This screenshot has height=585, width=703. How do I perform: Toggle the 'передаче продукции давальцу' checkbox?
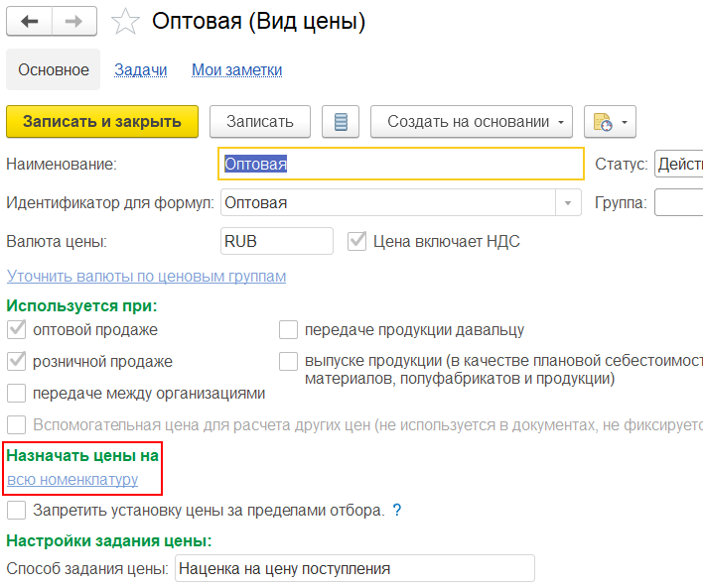click(x=289, y=330)
